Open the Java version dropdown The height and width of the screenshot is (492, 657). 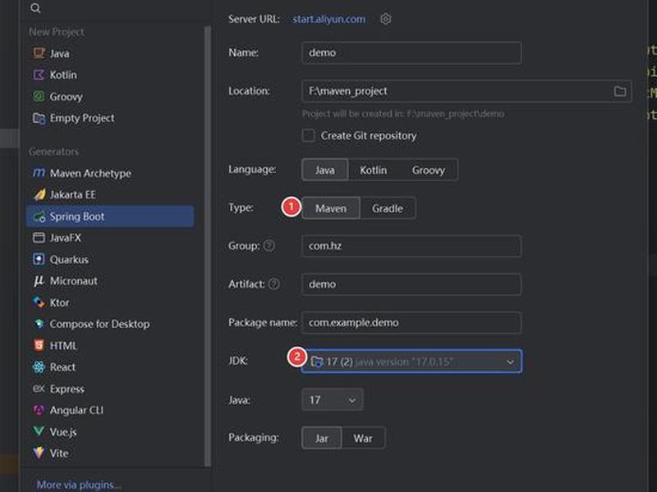333,400
